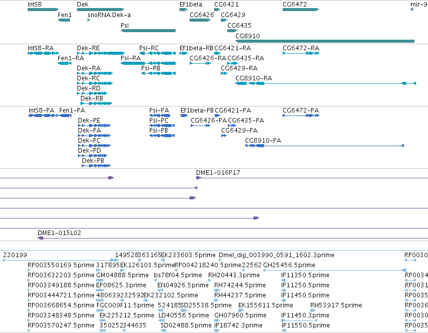Select the Psi gene arrow bar

pos(148,31)
